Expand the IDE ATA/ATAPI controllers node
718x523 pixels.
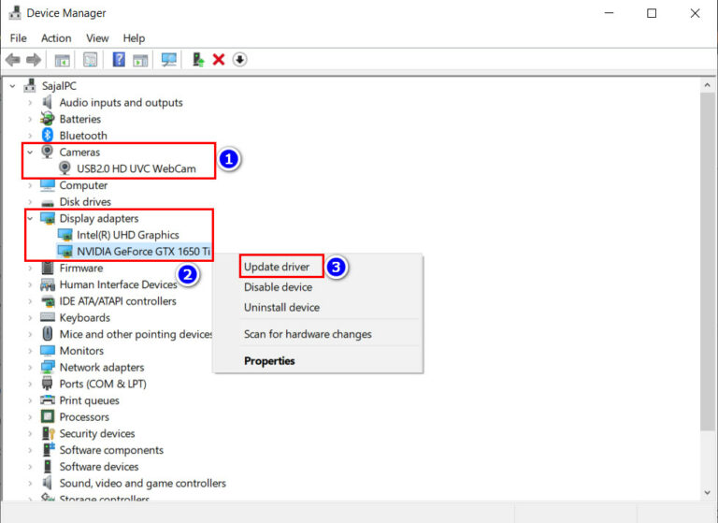tap(30, 301)
